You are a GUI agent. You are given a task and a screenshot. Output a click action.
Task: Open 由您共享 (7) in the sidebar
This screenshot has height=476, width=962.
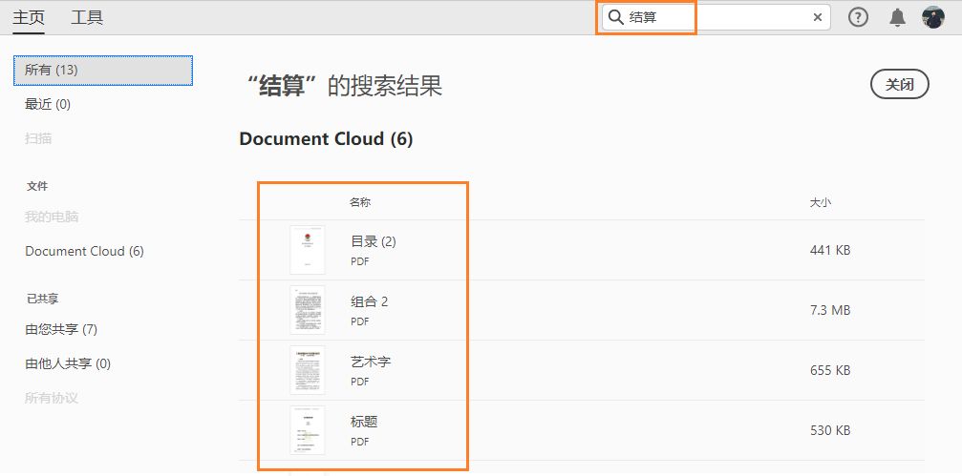coord(61,330)
